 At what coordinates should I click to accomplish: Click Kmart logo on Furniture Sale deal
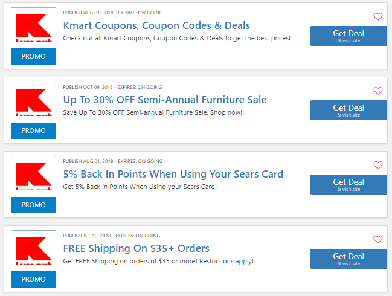click(x=33, y=102)
